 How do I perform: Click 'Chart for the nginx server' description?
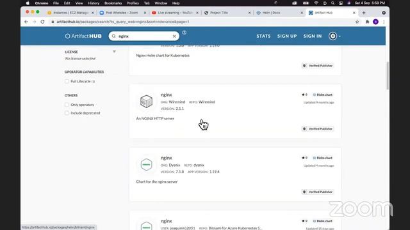157,181
